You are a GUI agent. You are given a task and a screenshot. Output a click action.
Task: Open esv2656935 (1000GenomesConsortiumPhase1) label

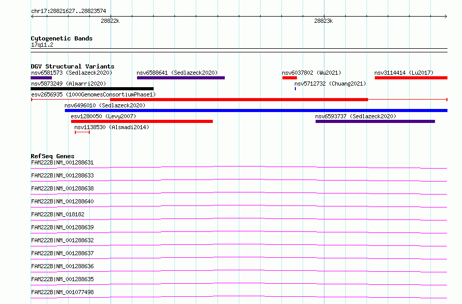tap(93, 94)
